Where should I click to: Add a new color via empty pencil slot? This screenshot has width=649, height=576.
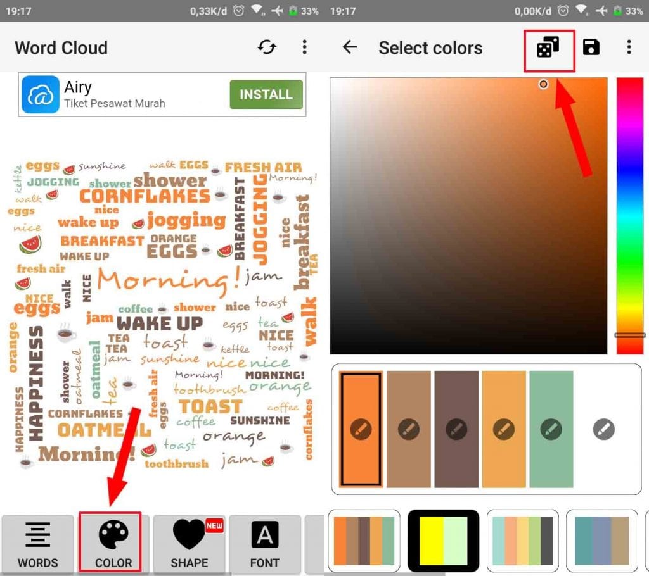click(604, 429)
